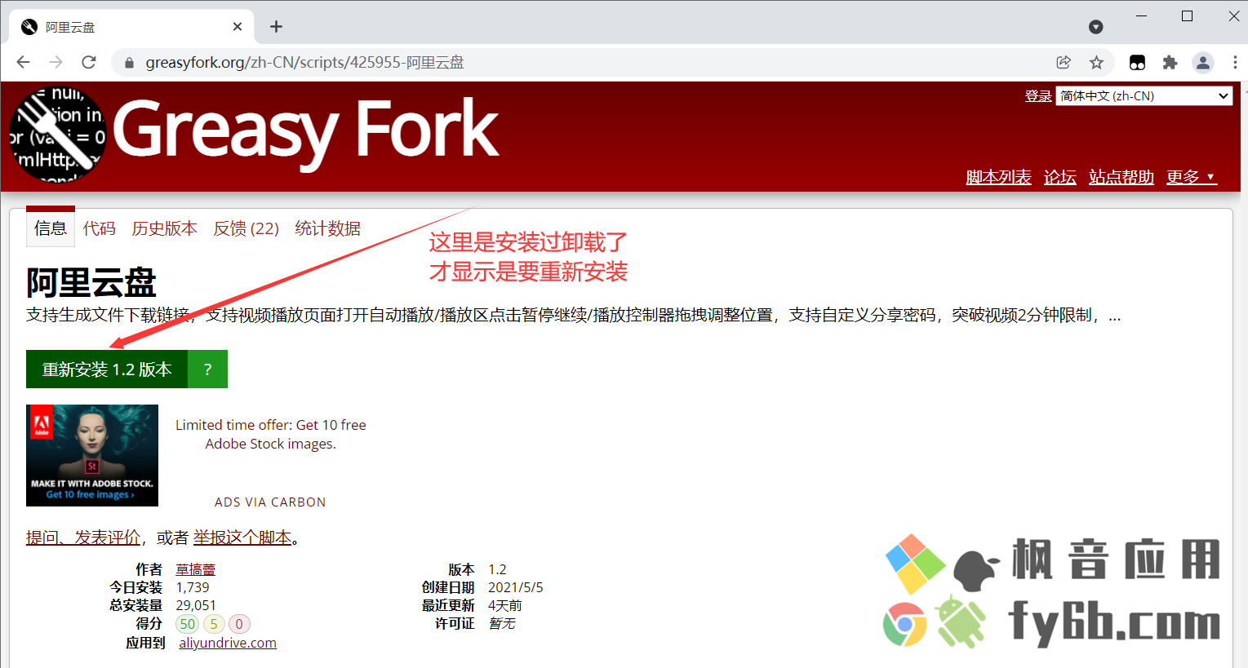This screenshot has height=668, width=1248.
Task: Open ADS VIA CARBON link
Action: click(270, 502)
